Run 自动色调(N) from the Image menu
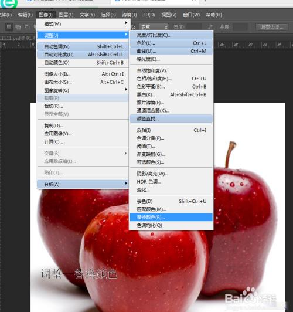 83,46
